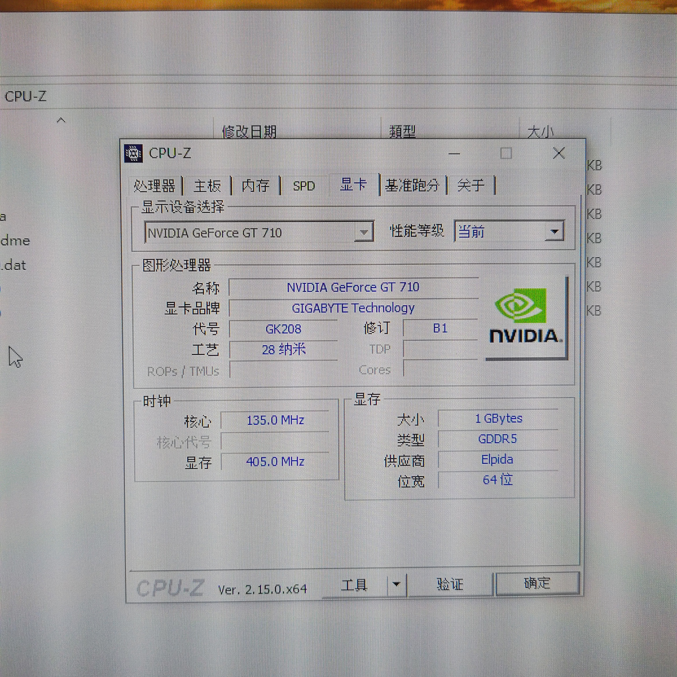Click the NVIDIA logo image
The height and width of the screenshot is (677, 677).
tap(525, 317)
